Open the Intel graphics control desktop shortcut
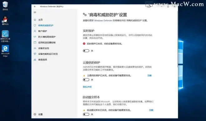 click(5, 36)
